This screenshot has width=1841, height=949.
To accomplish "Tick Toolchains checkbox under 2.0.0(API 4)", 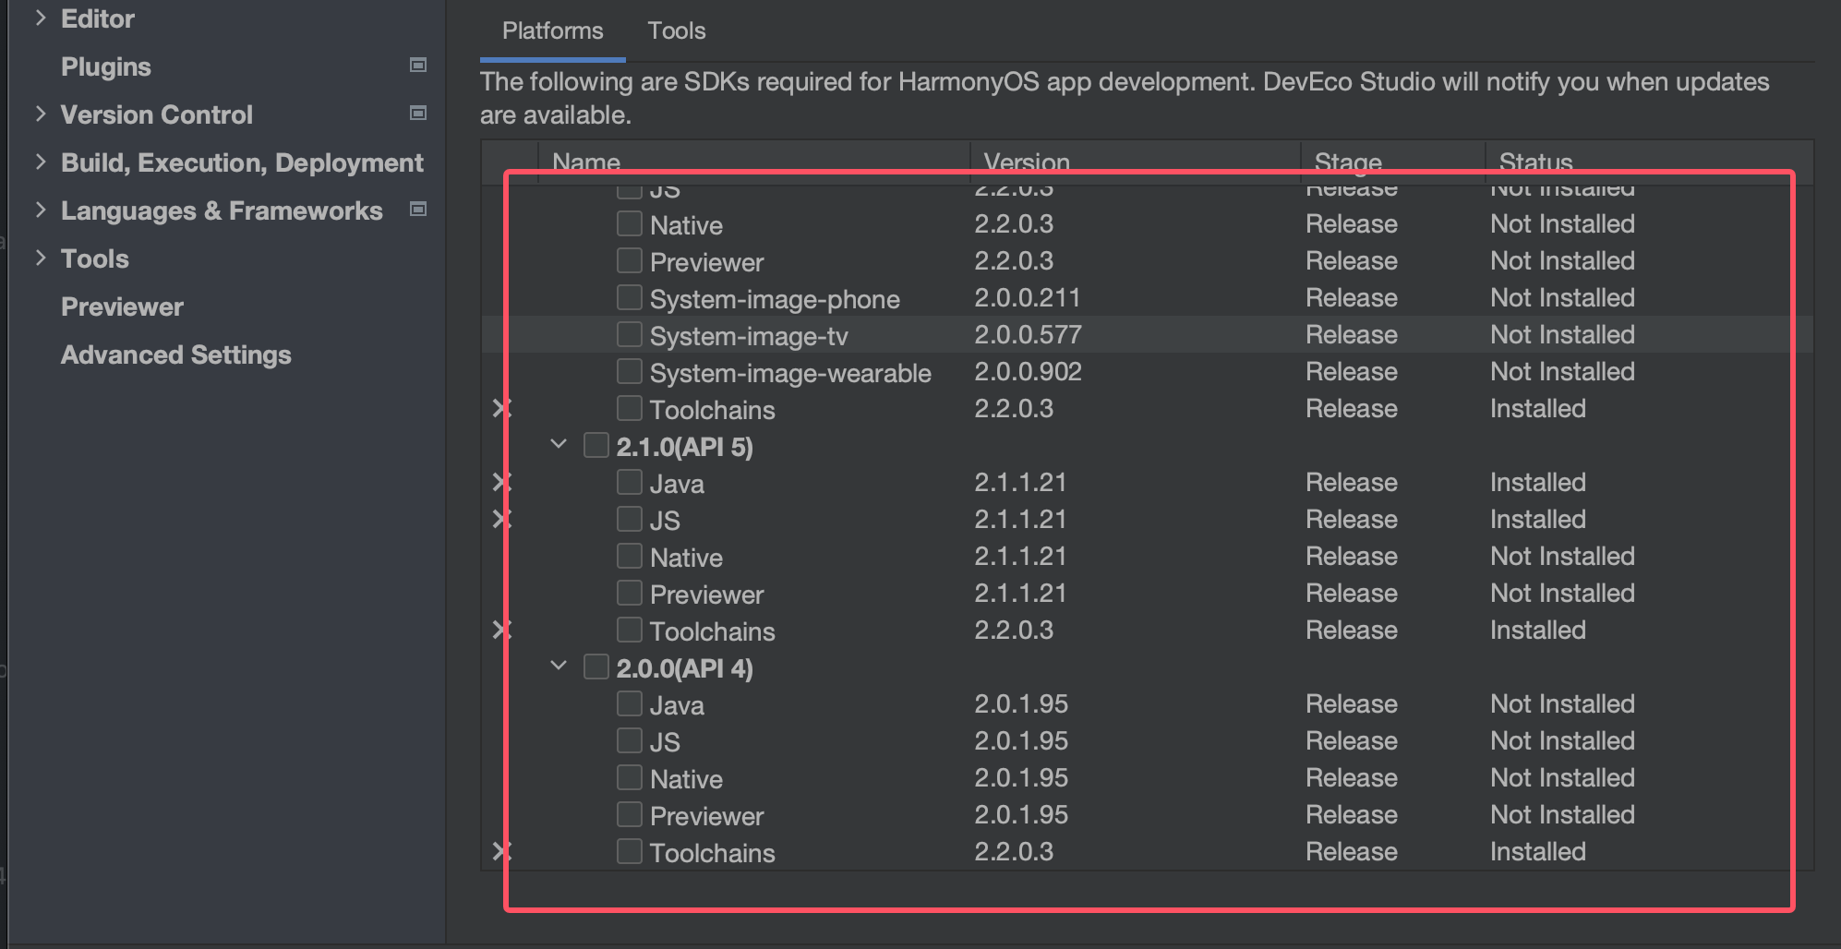I will [x=630, y=851].
